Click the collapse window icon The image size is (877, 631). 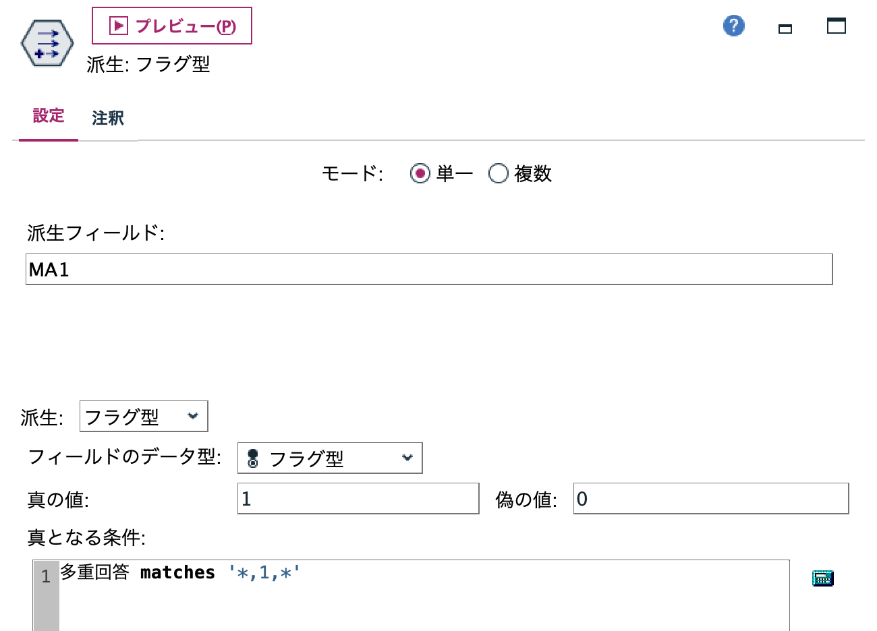coord(785,30)
